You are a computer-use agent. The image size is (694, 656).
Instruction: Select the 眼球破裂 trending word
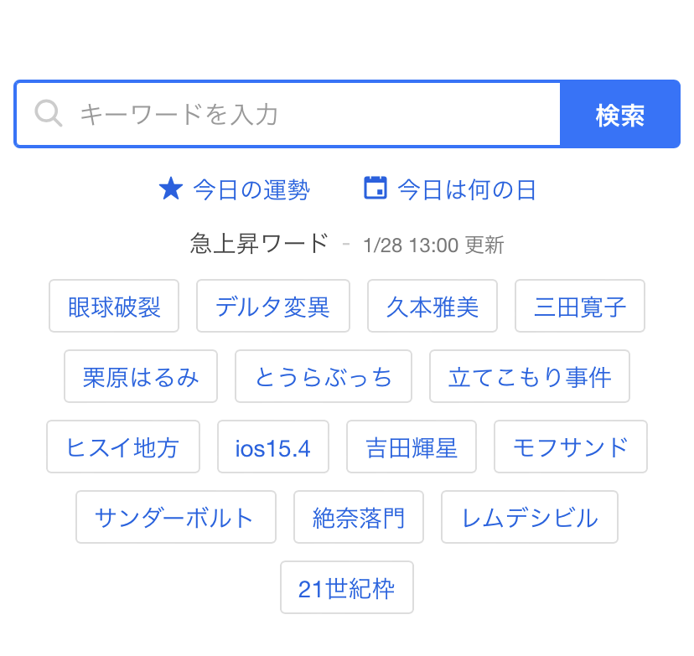click(x=114, y=307)
